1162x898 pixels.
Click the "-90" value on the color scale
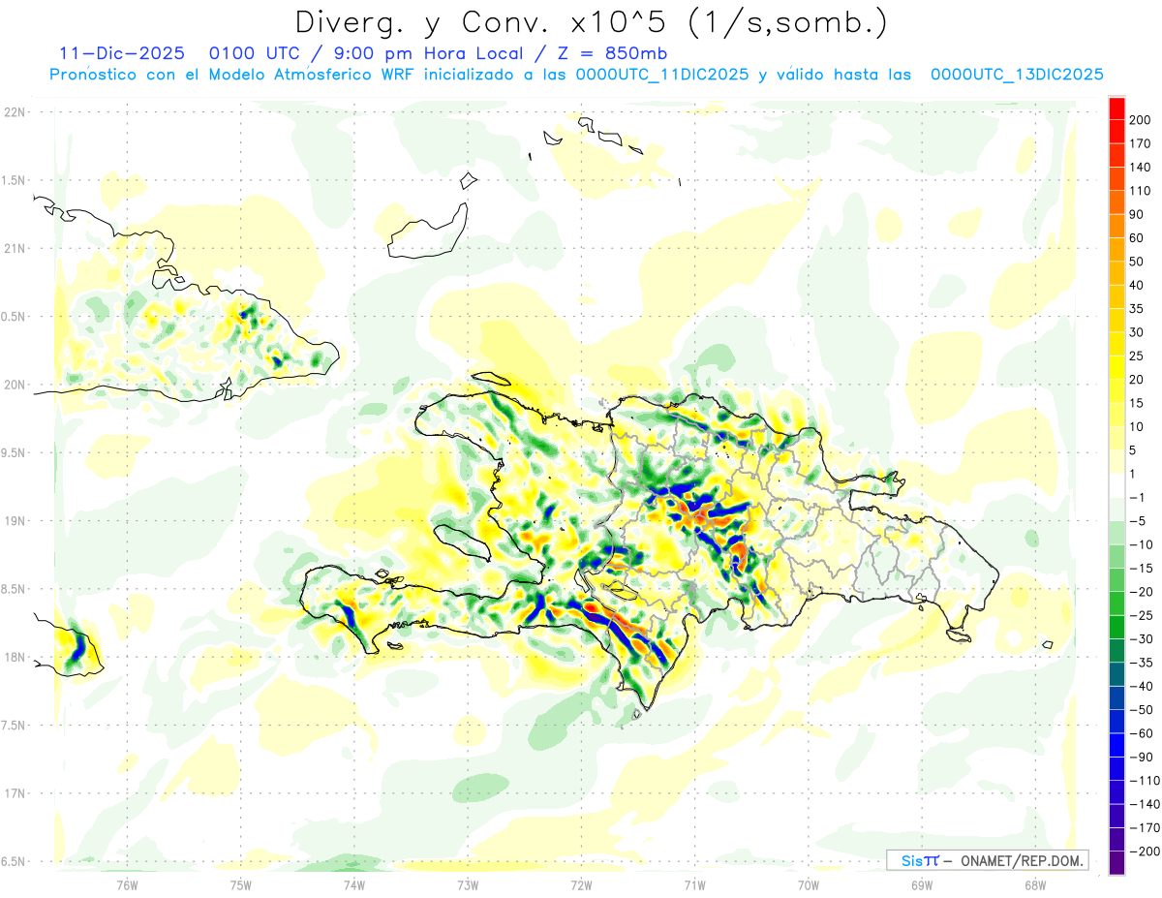coord(1141,757)
